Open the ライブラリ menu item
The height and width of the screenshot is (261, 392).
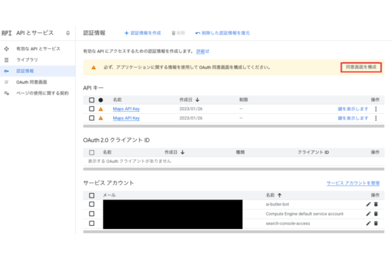pos(38,59)
